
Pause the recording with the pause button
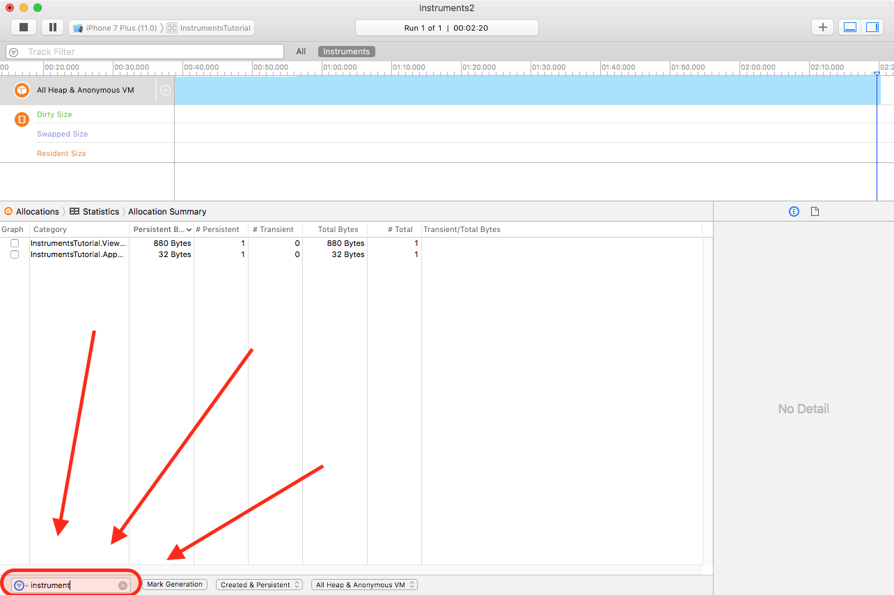53,27
